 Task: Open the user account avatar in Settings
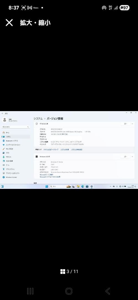(x=4, y=120)
